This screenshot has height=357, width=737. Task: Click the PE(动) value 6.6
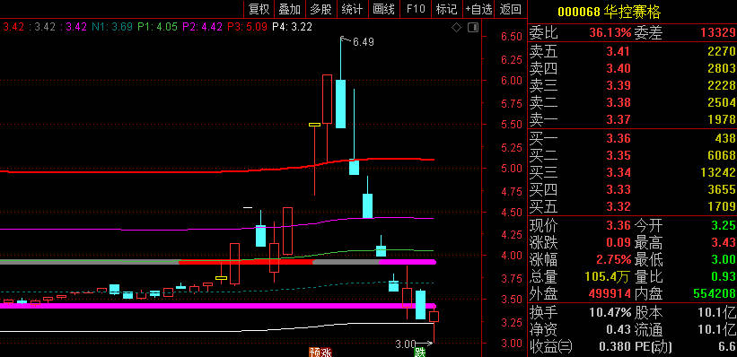726,347
